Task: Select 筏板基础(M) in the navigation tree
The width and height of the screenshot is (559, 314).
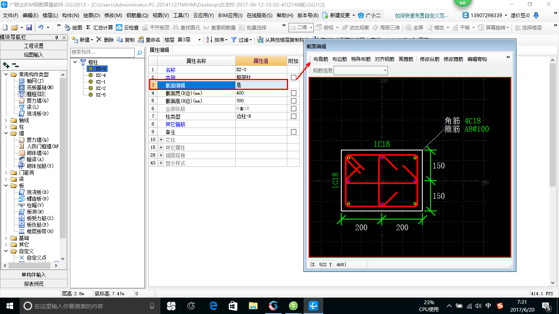Action: click(x=36, y=87)
